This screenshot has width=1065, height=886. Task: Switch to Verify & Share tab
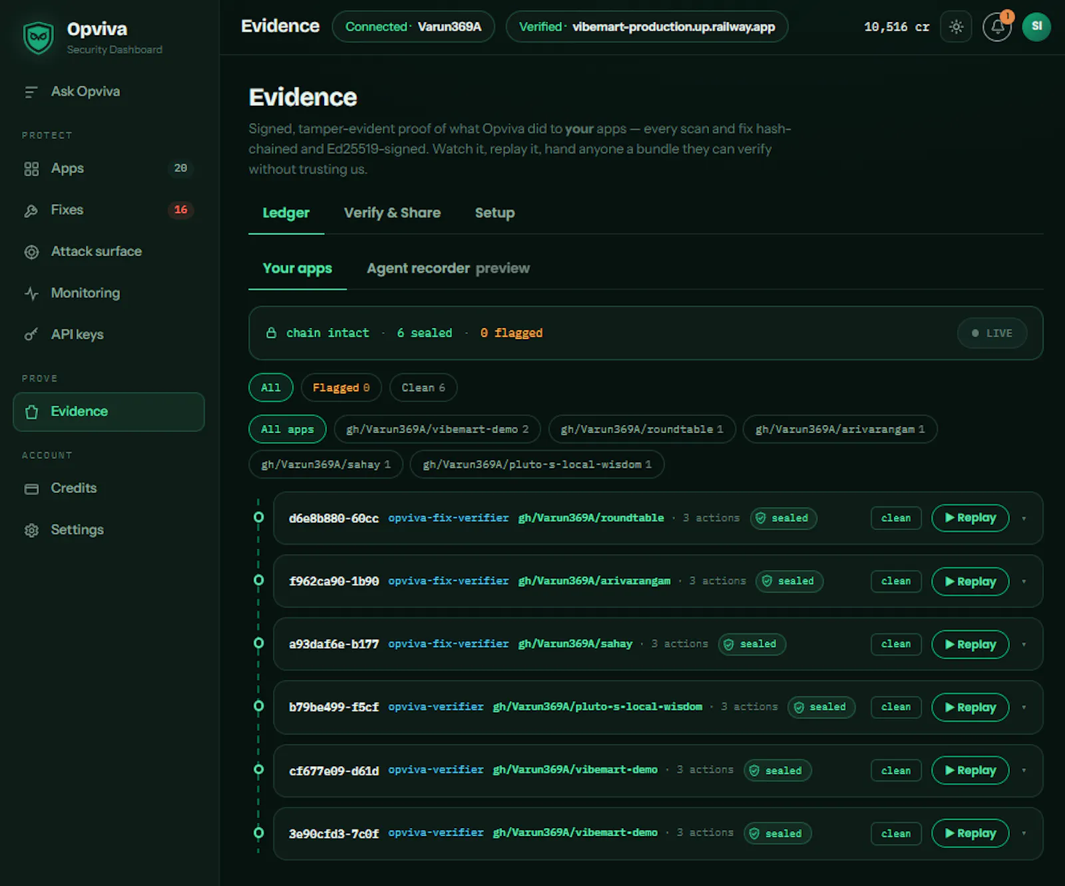pyautogui.click(x=392, y=213)
